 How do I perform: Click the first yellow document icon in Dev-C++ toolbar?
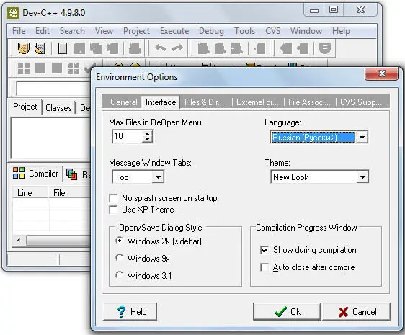tap(23, 48)
